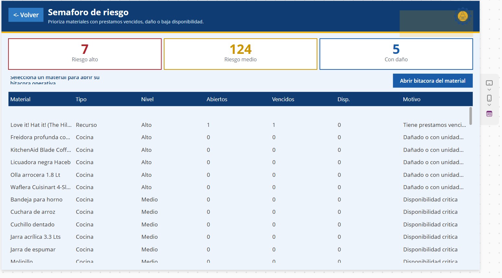Select the Love it! Hat it! material row
The height and width of the screenshot is (278, 502).
(238, 125)
